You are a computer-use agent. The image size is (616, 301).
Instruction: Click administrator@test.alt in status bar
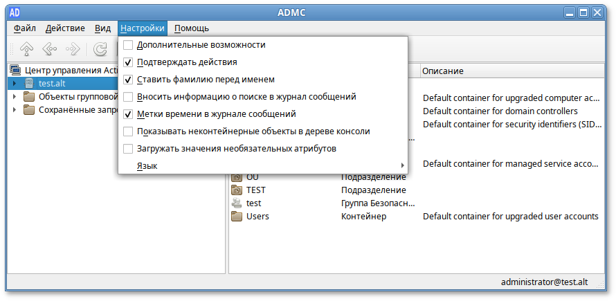(545, 282)
